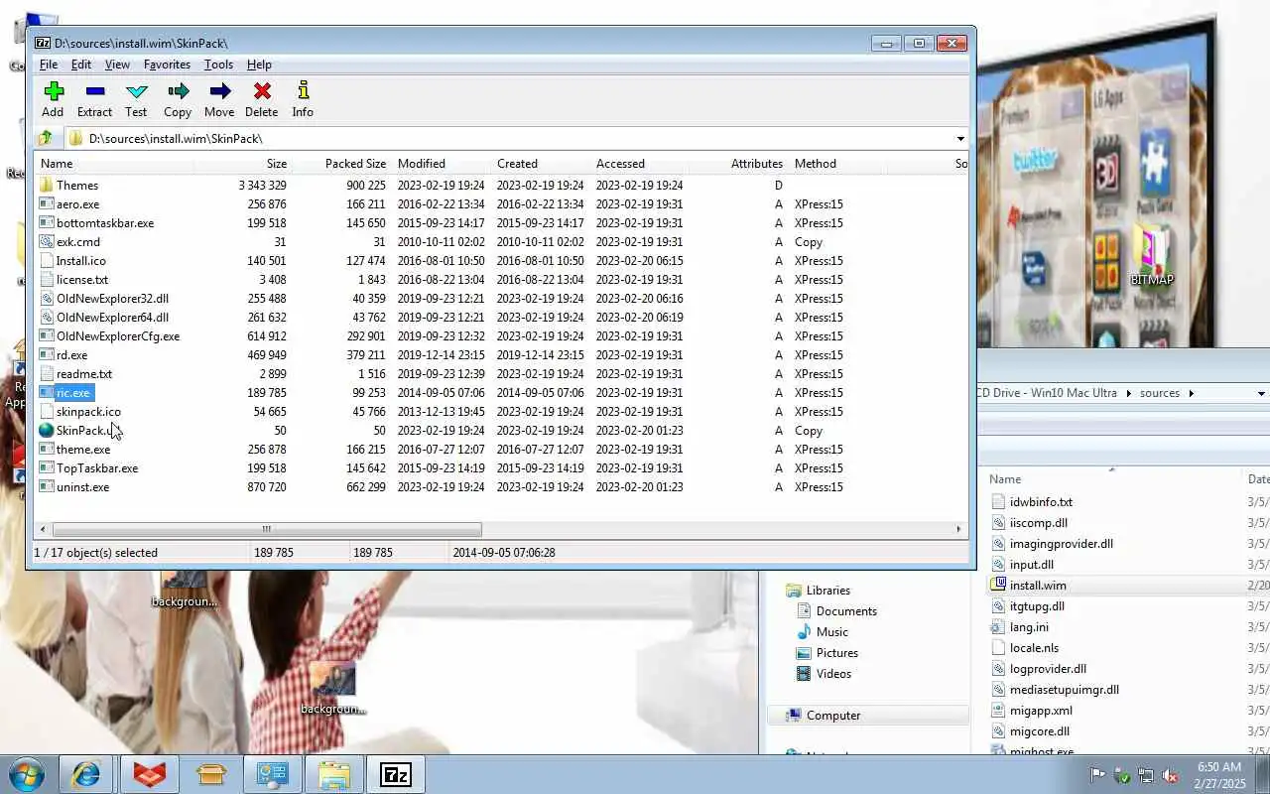Open the View menu

(x=117, y=65)
